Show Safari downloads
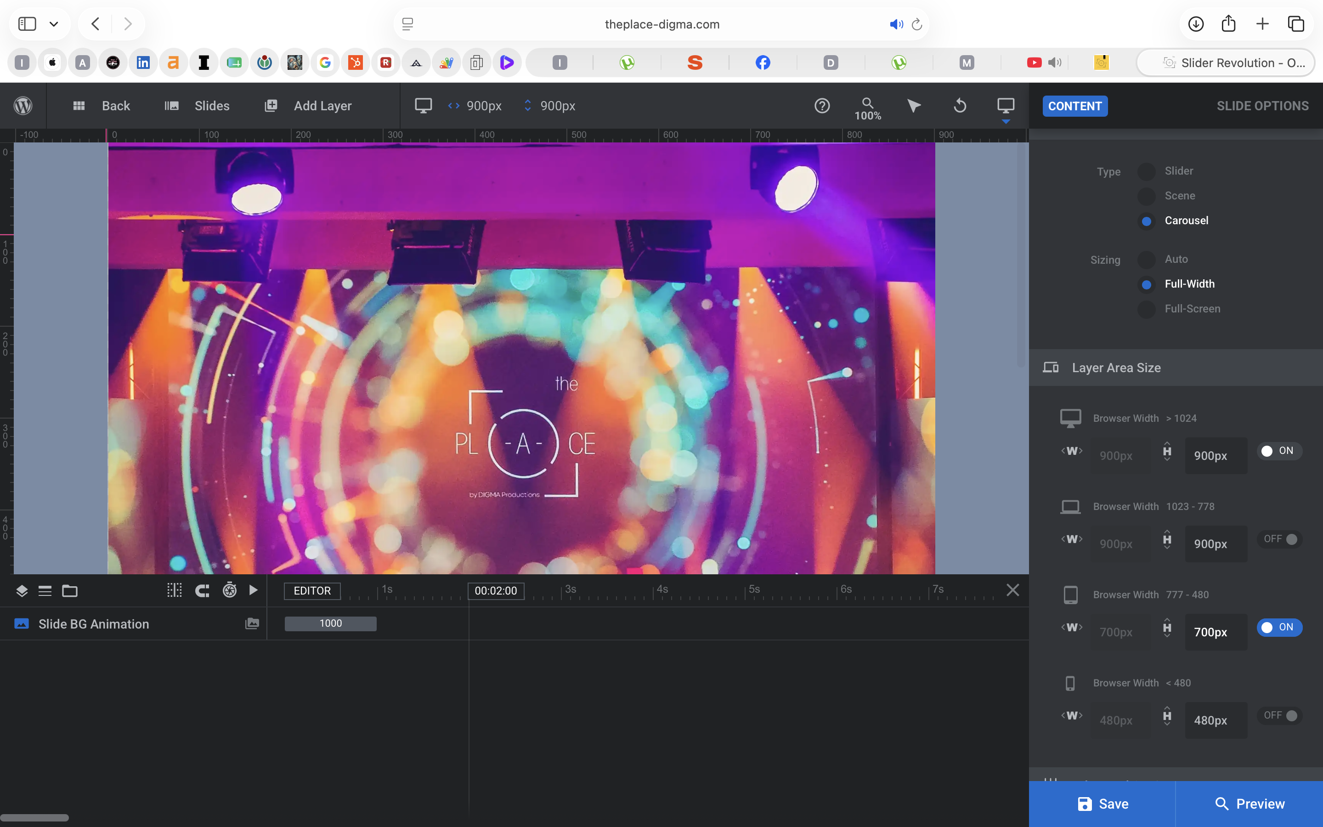This screenshot has width=1323, height=827. coord(1196,23)
